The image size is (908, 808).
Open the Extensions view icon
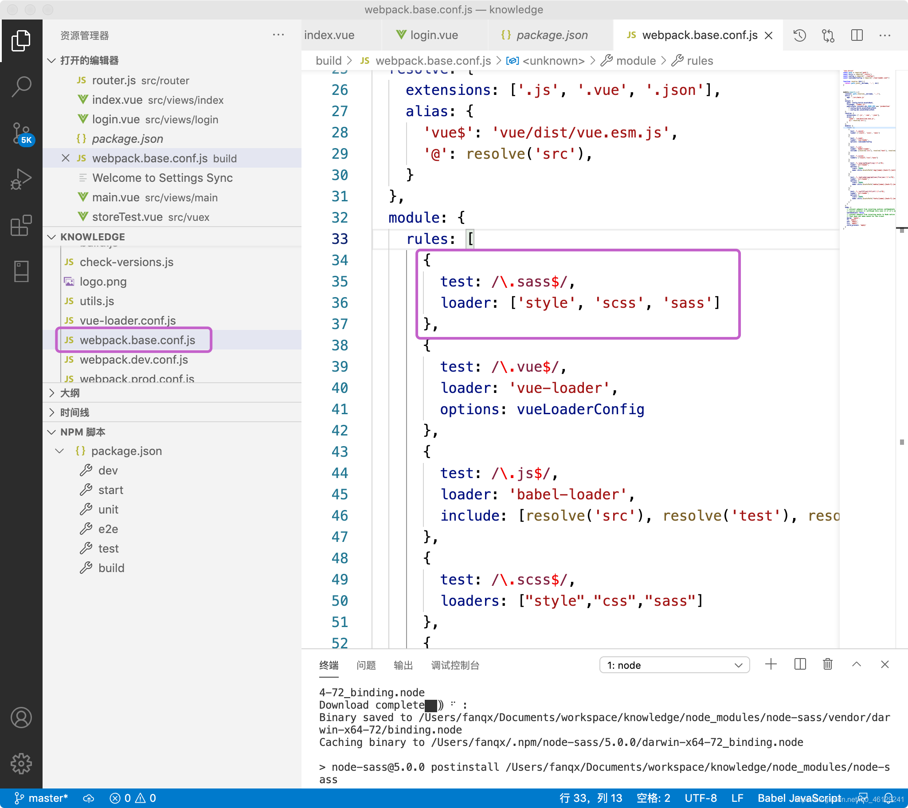(21, 225)
